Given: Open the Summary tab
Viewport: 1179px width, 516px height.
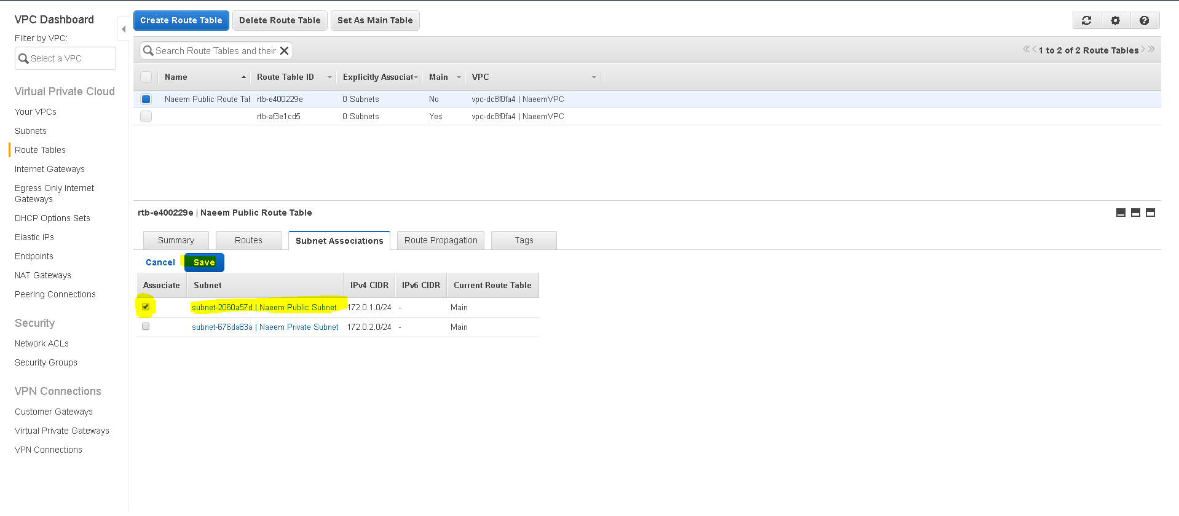Looking at the screenshot, I should (x=176, y=240).
